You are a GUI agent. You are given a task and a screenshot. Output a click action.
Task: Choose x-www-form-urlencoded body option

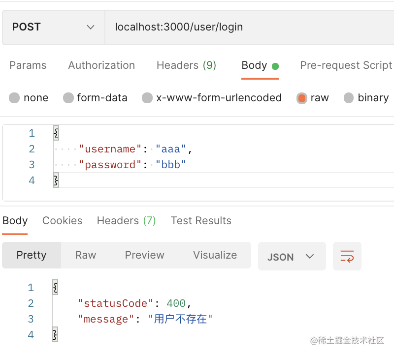[x=147, y=98]
